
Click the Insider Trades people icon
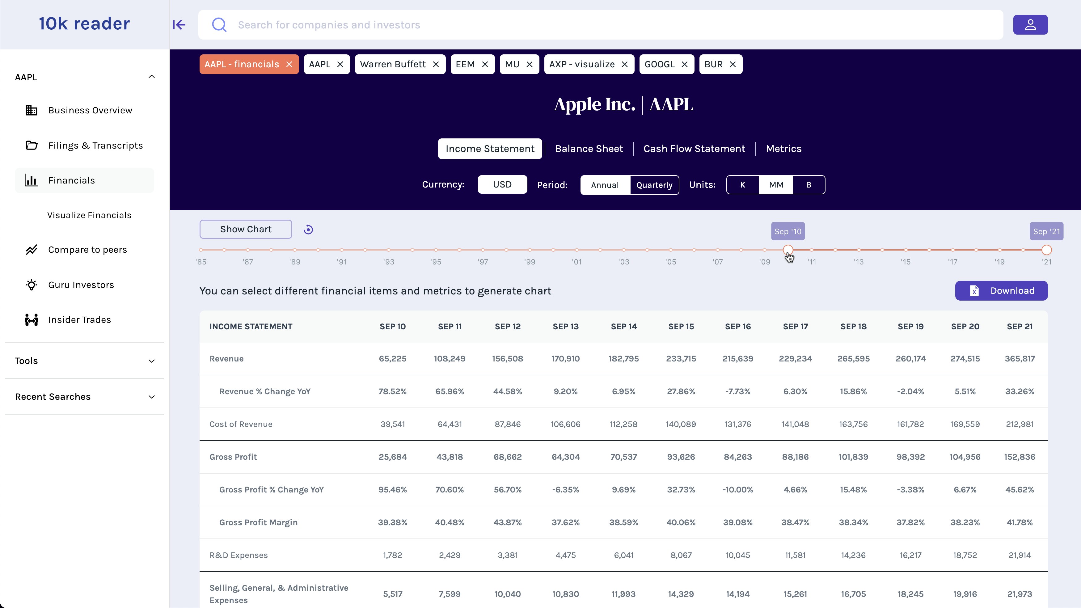(x=32, y=320)
